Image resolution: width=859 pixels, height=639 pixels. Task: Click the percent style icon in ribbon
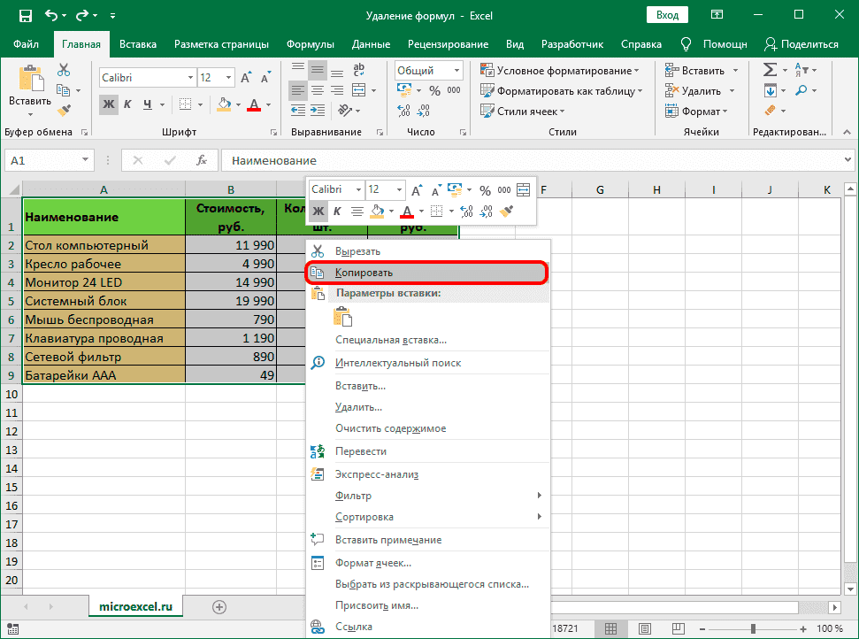[434, 90]
